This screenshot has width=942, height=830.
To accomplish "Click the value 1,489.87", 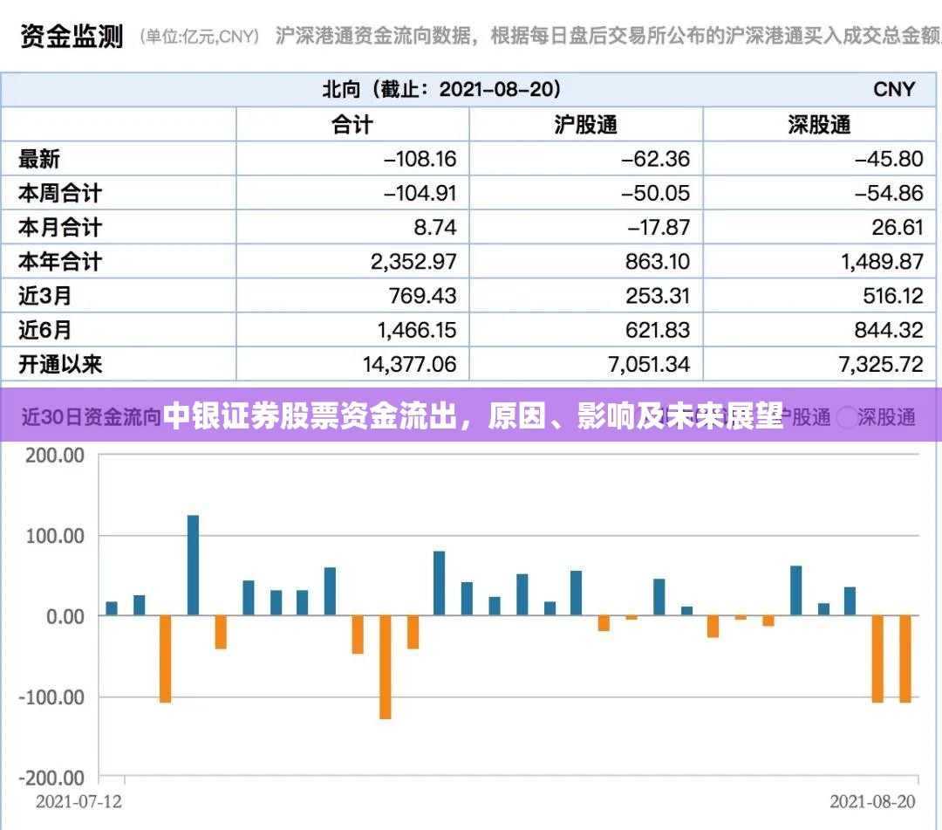I will tap(882, 262).
